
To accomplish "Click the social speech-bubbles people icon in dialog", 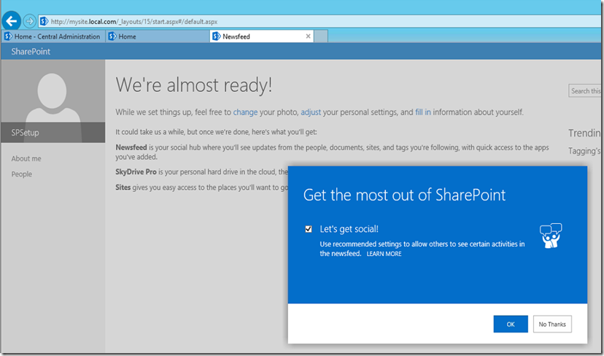I will click(x=551, y=236).
